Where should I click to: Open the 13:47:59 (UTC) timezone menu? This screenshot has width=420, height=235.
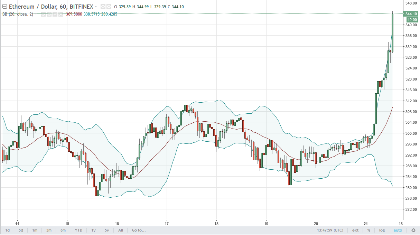330,230
